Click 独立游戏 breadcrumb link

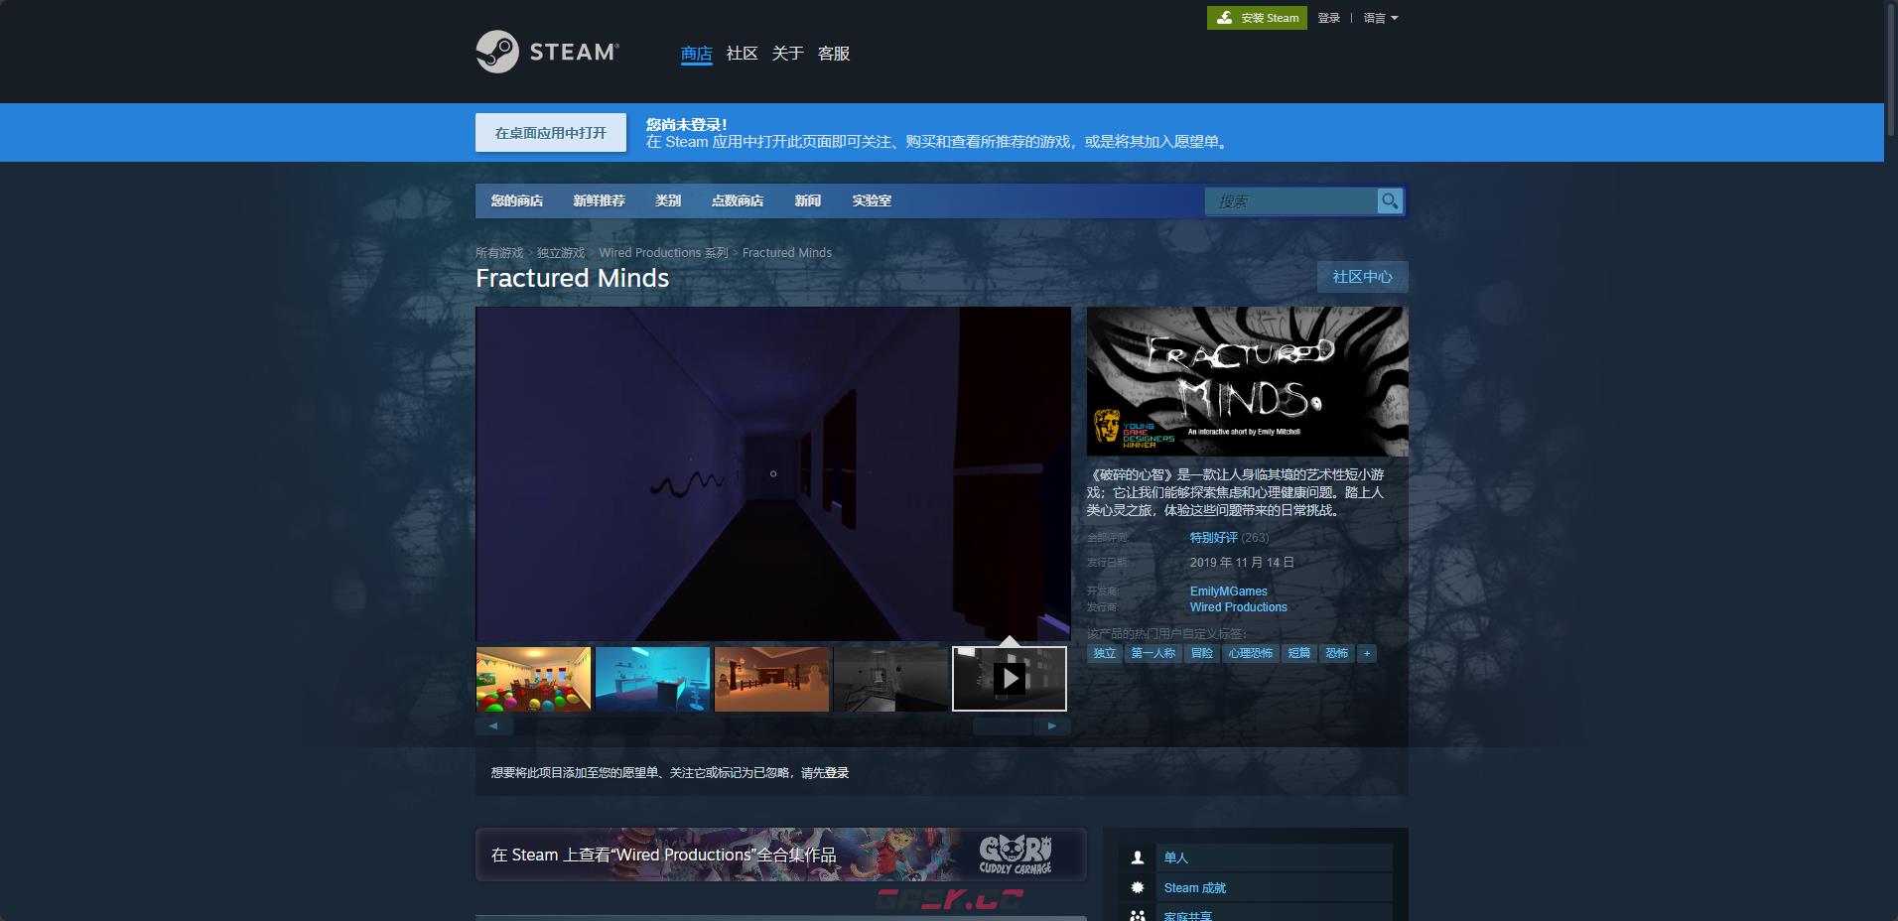(x=561, y=253)
